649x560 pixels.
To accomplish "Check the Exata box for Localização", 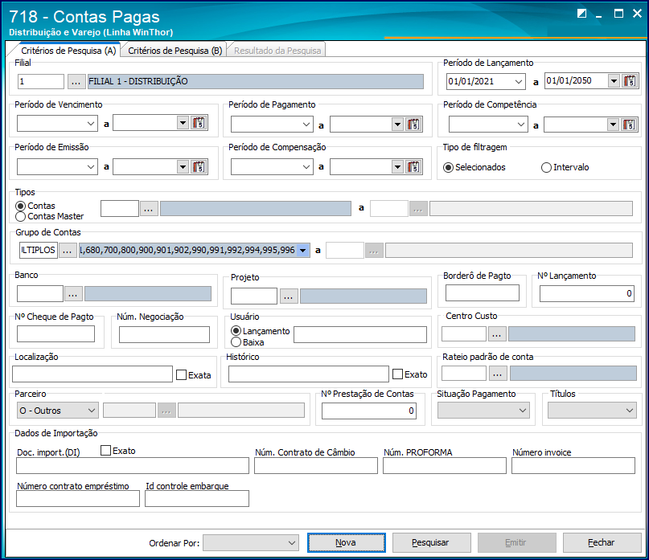I will coord(181,374).
